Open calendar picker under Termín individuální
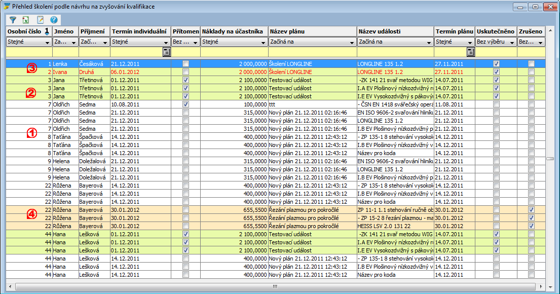Screen dimensions: 560x294 pyautogui.click(x=166, y=52)
